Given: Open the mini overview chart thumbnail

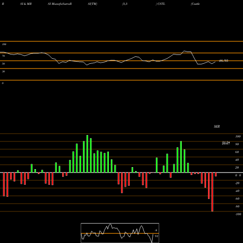Looking at the screenshot, I should pyautogui.click(x=120, y=233).
